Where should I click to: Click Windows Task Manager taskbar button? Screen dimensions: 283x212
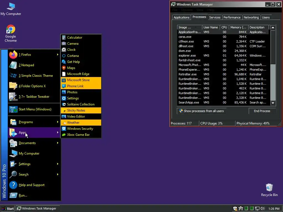[x=37, y=209]
